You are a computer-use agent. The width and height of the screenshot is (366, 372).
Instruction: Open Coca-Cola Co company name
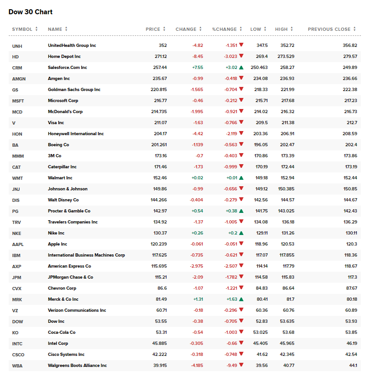click(x=61, y=332)
